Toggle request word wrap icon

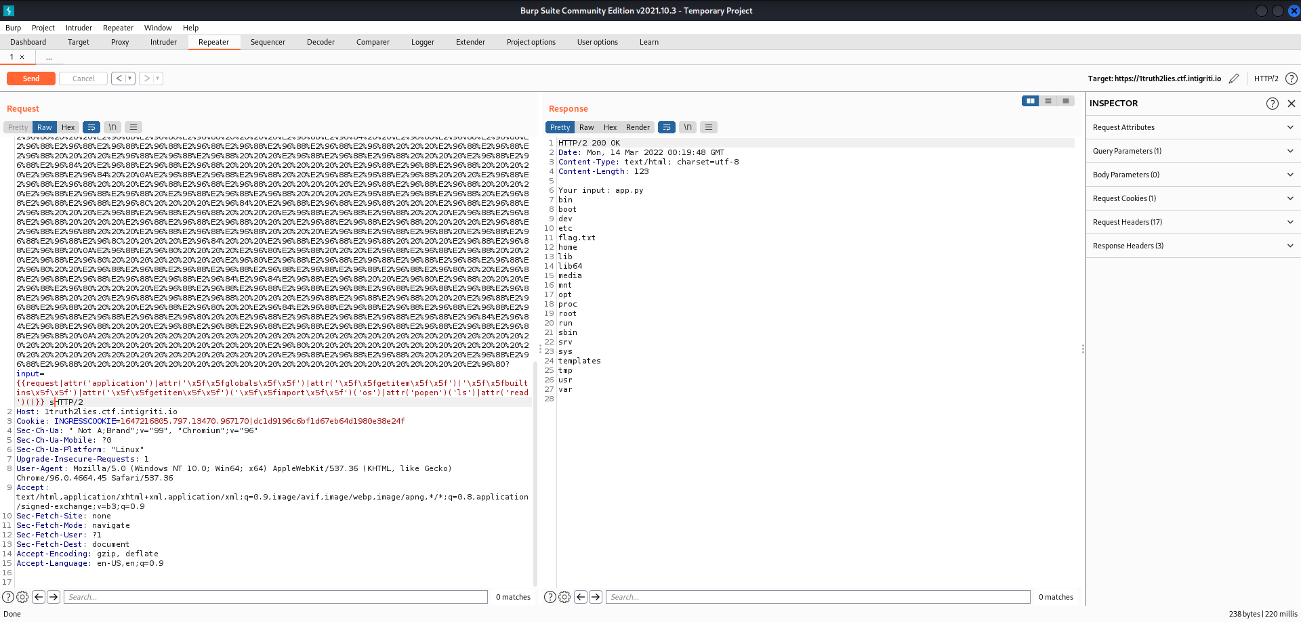[91, 127]
